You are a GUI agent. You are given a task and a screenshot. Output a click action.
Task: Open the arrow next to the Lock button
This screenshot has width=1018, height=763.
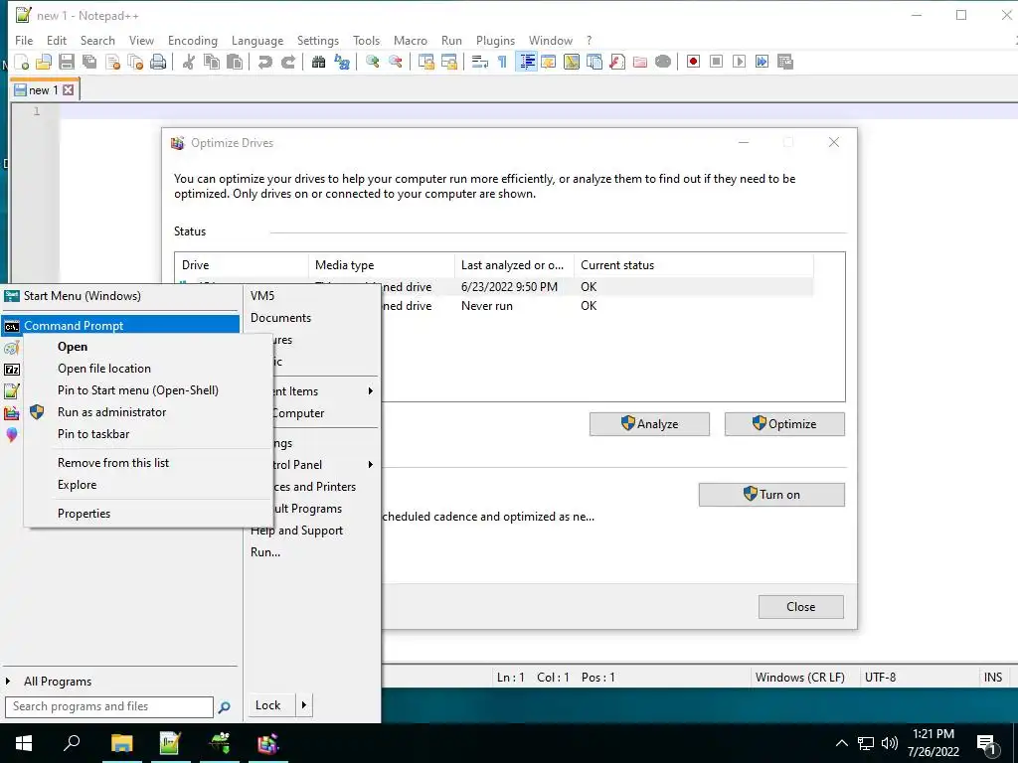(x=304, y=705)
